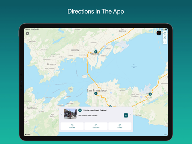Select stop marker 3 near San Bruno
This screenshot has height=144, width=192.
(150, 94)
